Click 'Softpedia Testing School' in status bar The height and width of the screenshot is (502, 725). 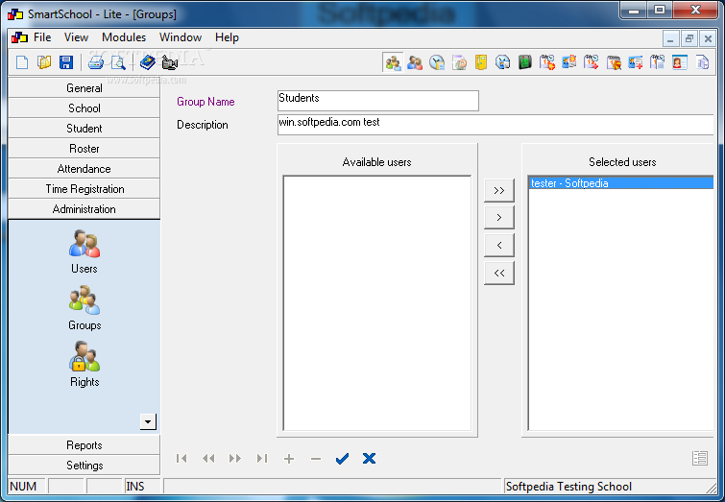click(x=568, y=487)
